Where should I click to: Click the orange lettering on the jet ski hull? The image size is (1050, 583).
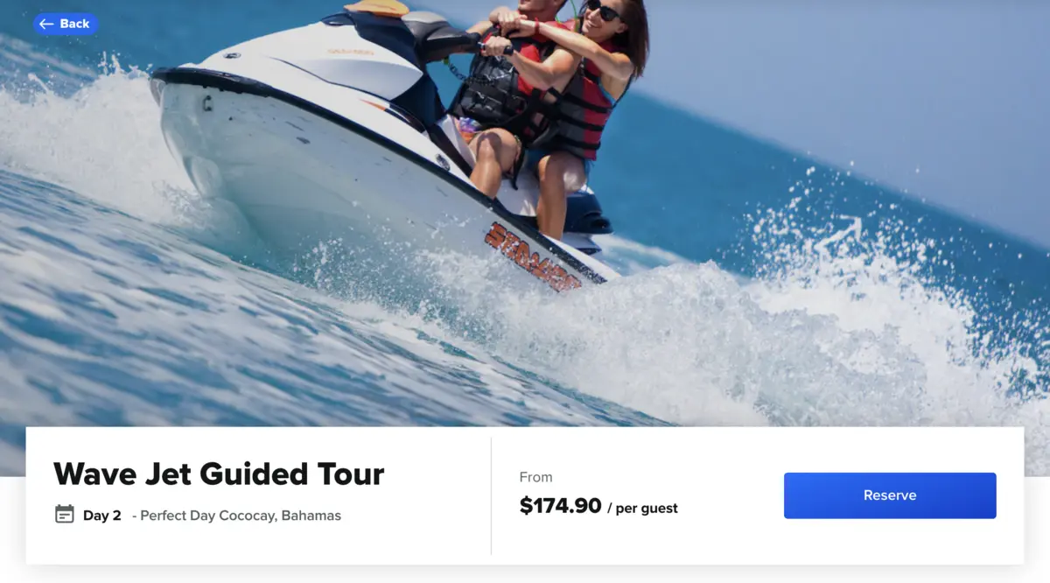click(x=532, y=256)
